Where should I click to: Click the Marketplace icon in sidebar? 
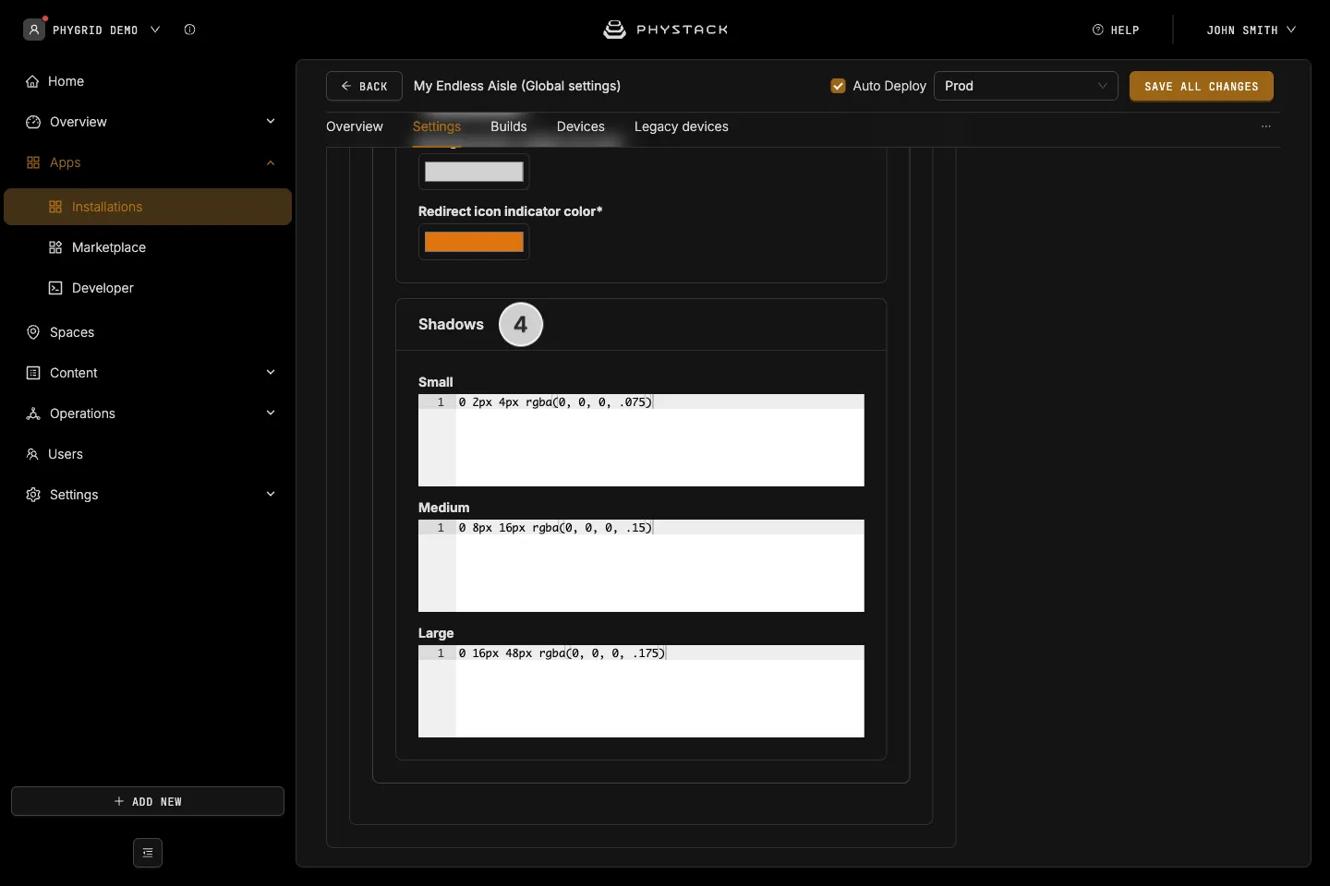[55, 247]
